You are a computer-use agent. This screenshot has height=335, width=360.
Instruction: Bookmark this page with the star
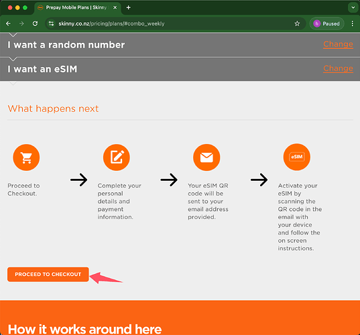pos(297,23)
